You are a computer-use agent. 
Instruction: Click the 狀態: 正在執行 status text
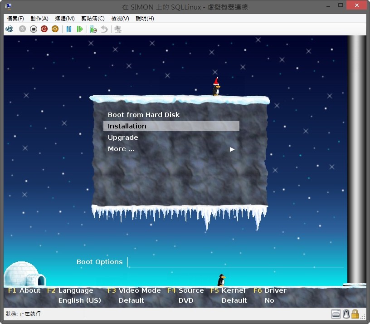[x=23, y=314]
